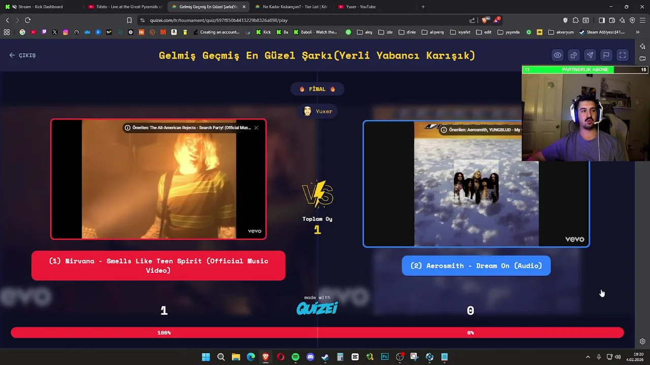The width and height of the screenshot is (650, 365).
Task: Open X bookmark icon
Action: coord(55,32)
